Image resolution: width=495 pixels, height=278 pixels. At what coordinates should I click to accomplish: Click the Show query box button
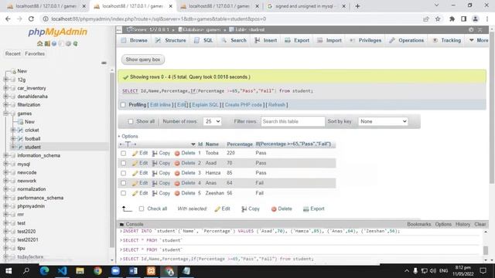[143, 59]
